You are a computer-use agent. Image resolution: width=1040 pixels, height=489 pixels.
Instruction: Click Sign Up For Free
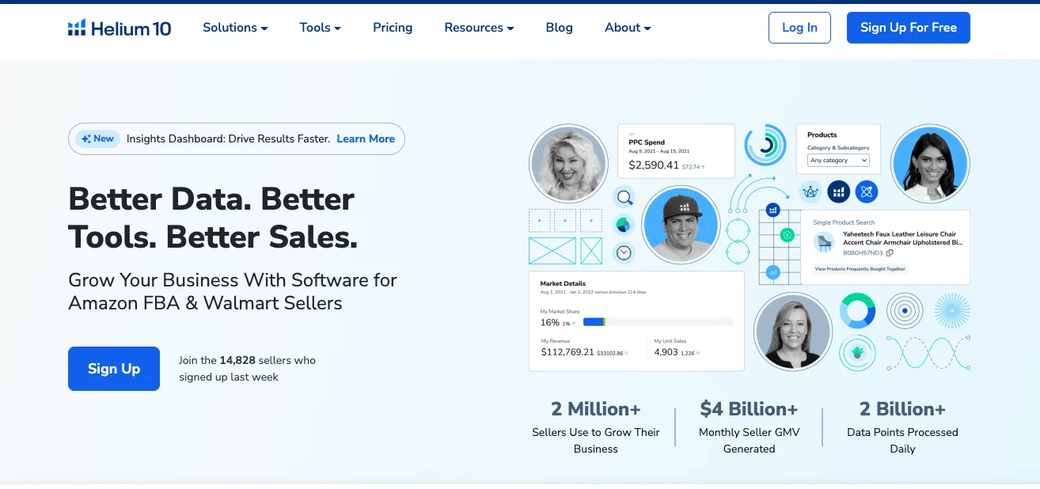click(909, 28)
